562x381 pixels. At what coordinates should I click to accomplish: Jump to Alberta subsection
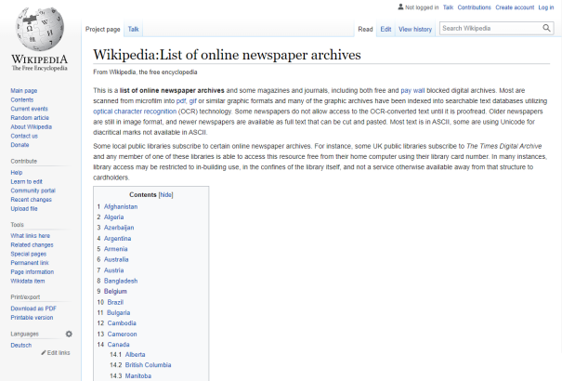click(135, 354)
